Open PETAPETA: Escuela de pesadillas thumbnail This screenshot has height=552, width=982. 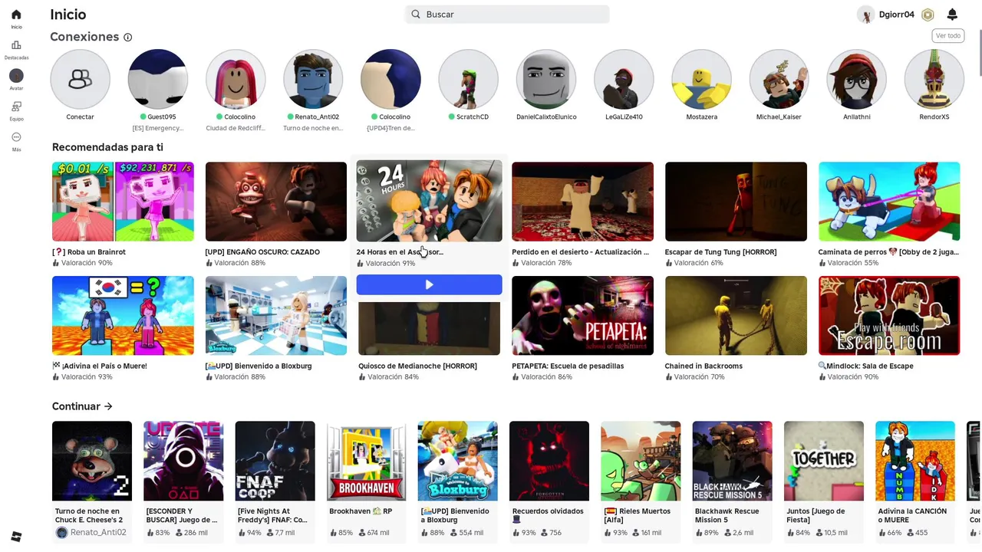(582, 316)
